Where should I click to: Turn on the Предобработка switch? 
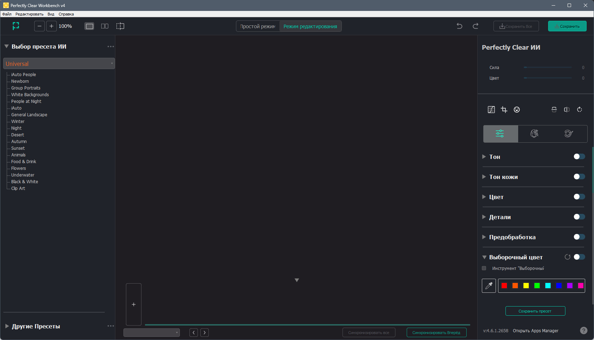click(x=579, y=237)
